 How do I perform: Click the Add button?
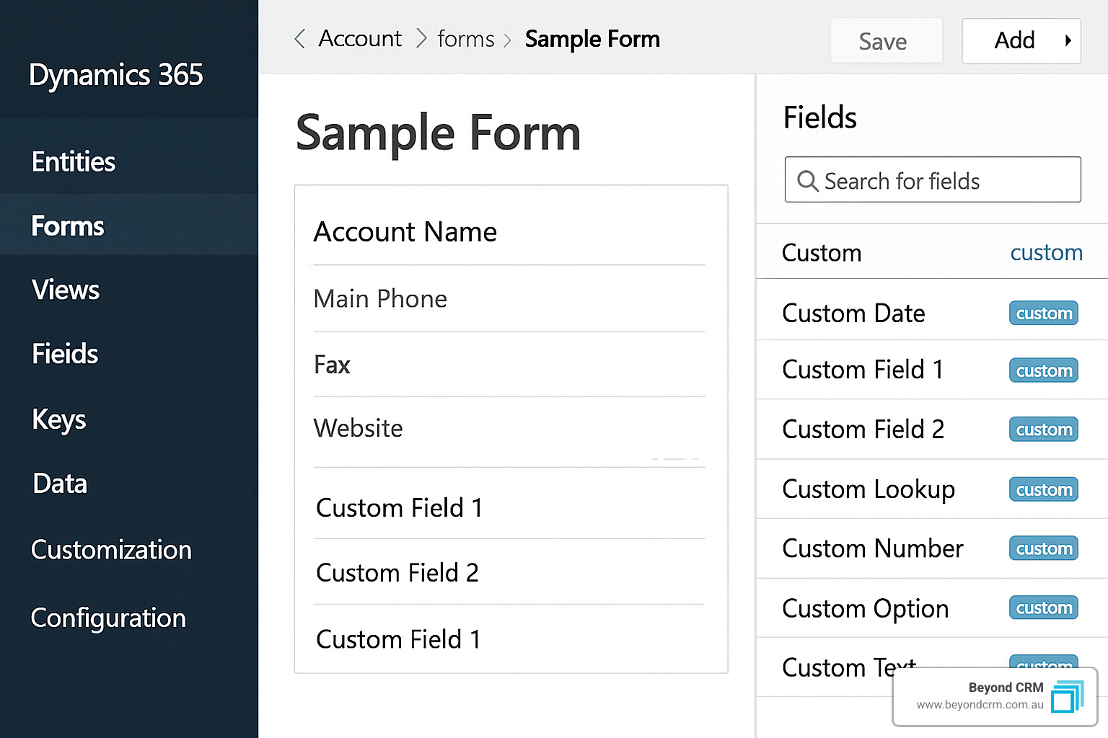(x=1021, y=41)
